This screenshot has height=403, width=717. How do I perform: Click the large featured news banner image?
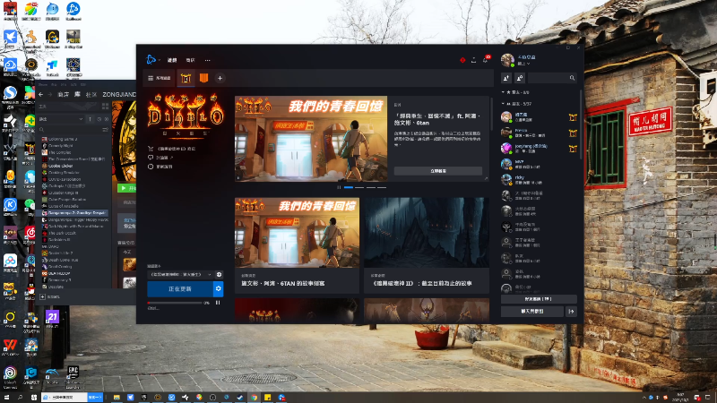311,139
